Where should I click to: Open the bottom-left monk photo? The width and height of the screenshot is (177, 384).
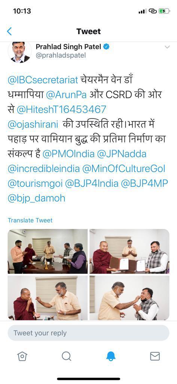(48, 298)
